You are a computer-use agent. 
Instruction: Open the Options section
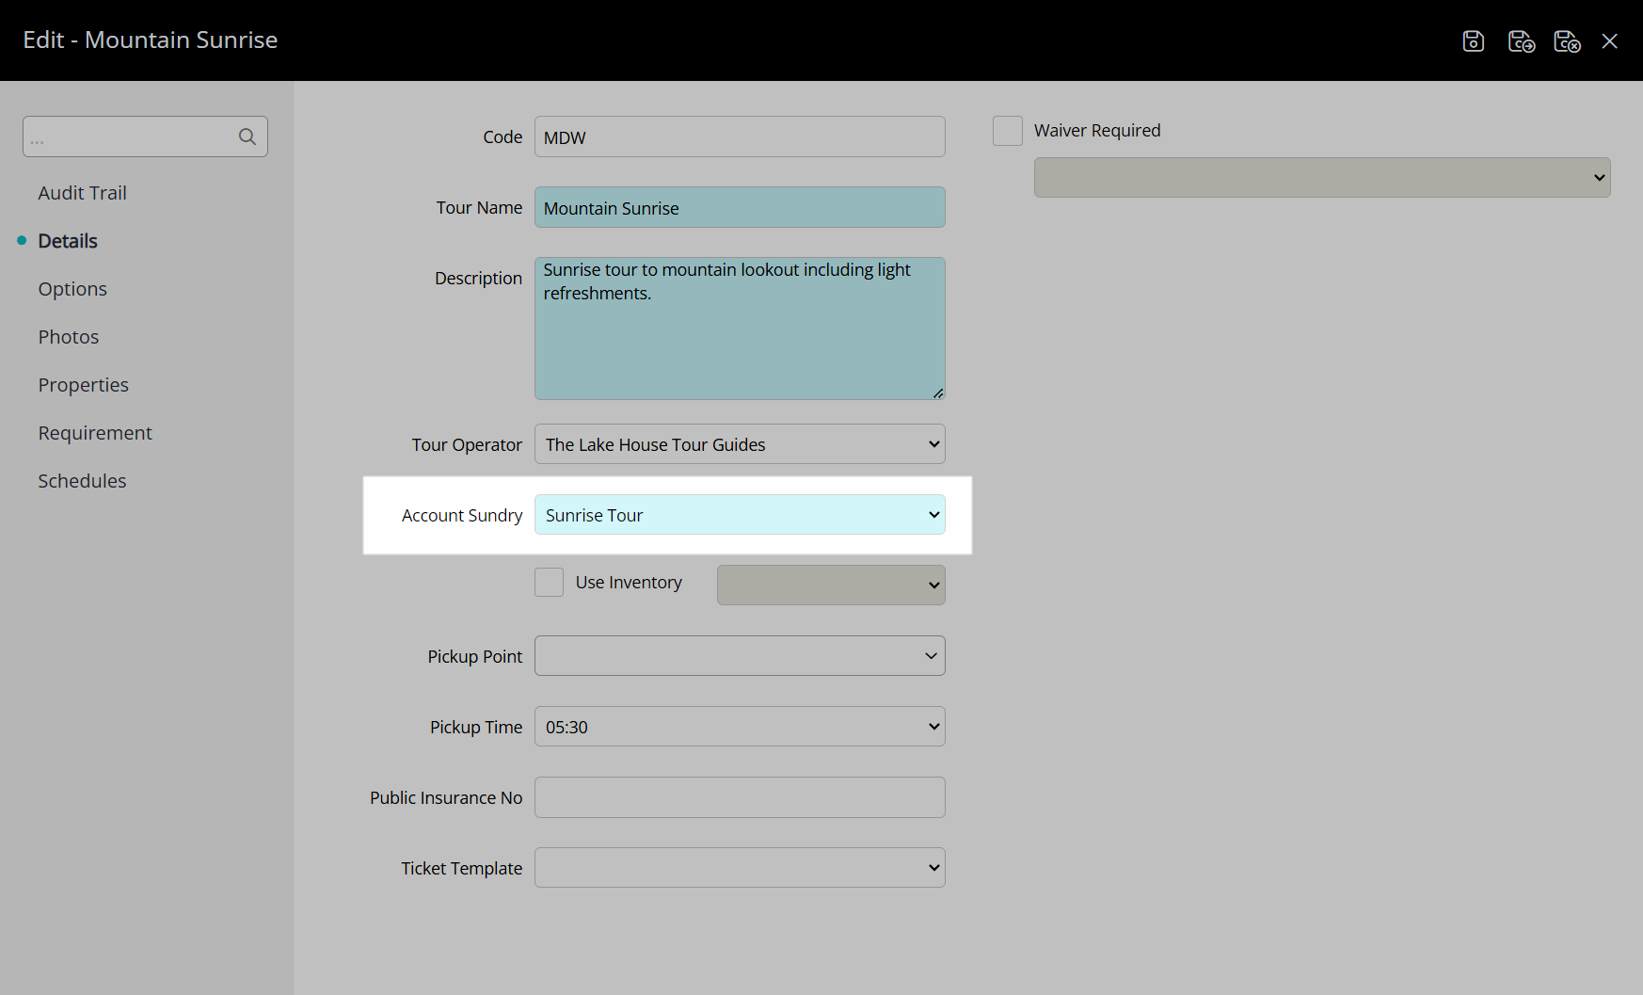(72, 289)
